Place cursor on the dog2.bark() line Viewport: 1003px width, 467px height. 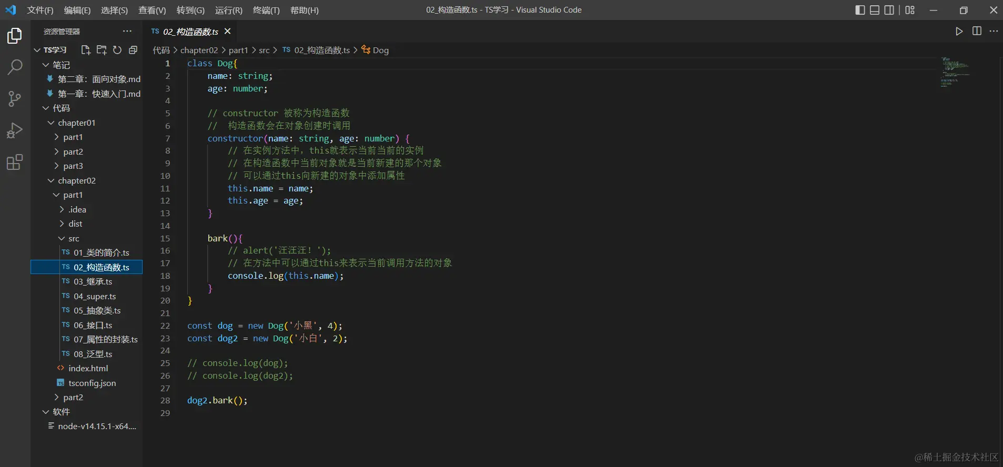pyautogui.click(x=217, y=401)
